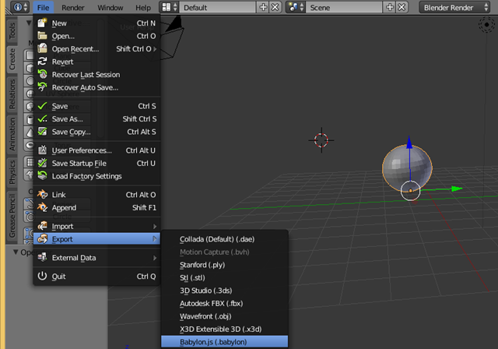Click the blue Z axis arrow
498x349 pixels.
[x=409, y=143]
